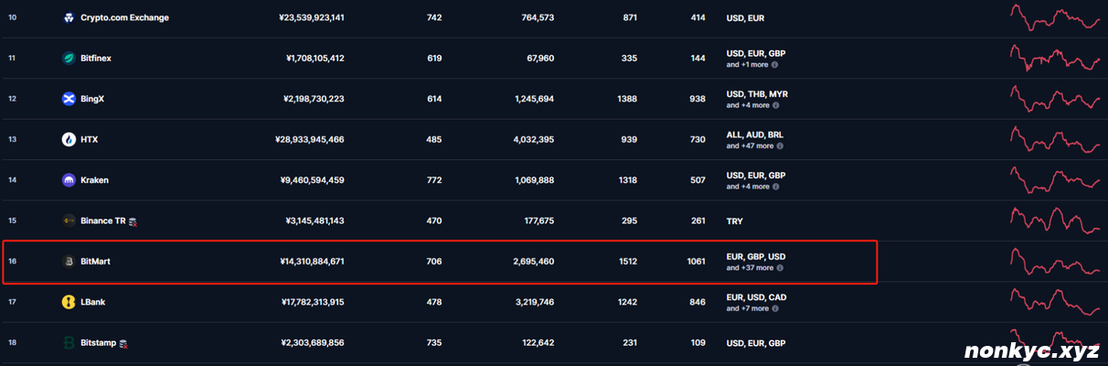This screenshot has height=366, width=1108.
Task: Click the Bitfinex leaf logo
Action: click(x=69, y=59)
